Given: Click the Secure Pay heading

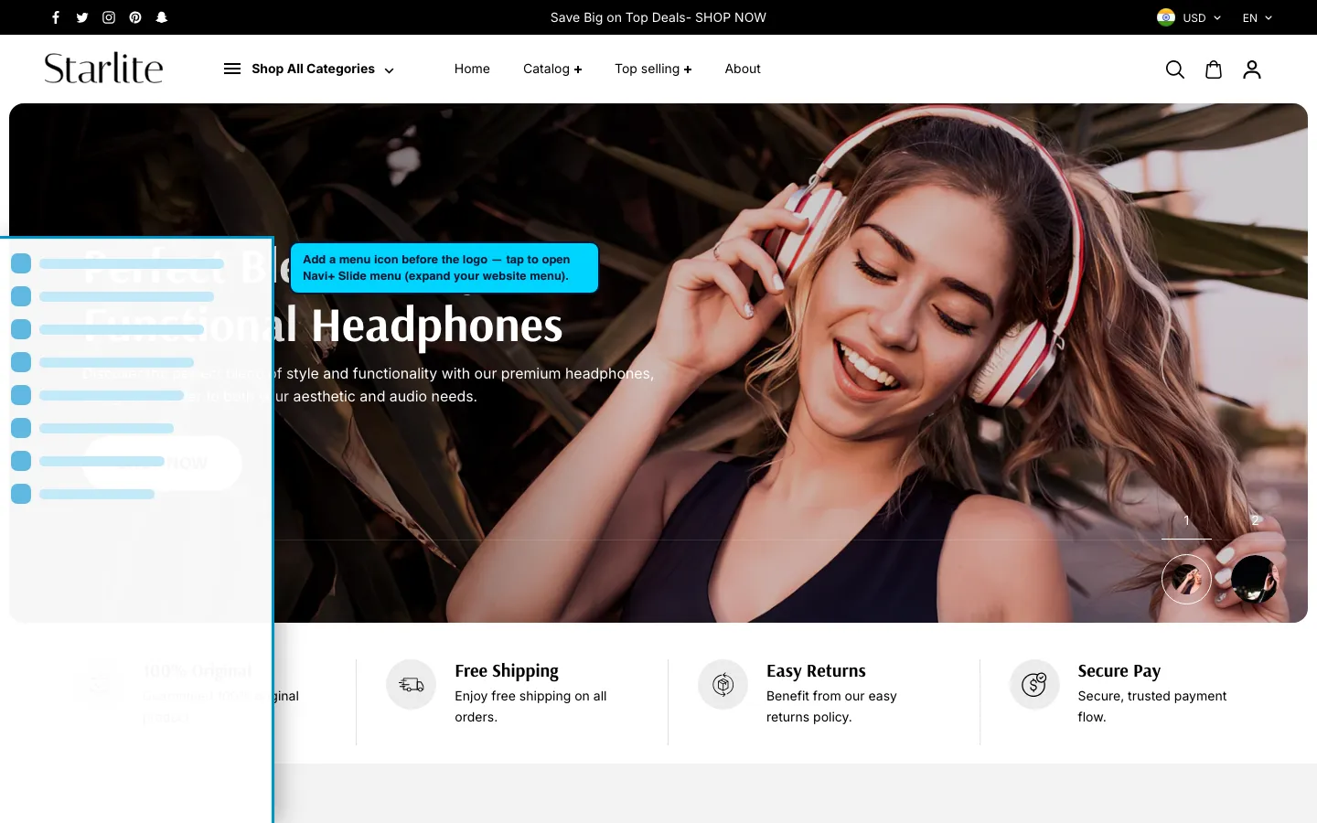Looking at the screenshot, I should coord(1119,671).
